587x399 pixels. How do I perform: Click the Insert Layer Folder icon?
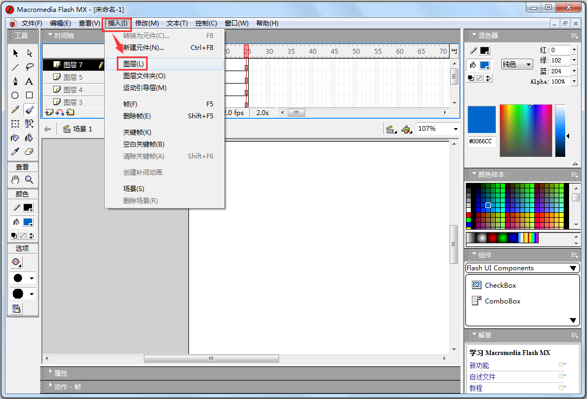[x=70, y=112]
